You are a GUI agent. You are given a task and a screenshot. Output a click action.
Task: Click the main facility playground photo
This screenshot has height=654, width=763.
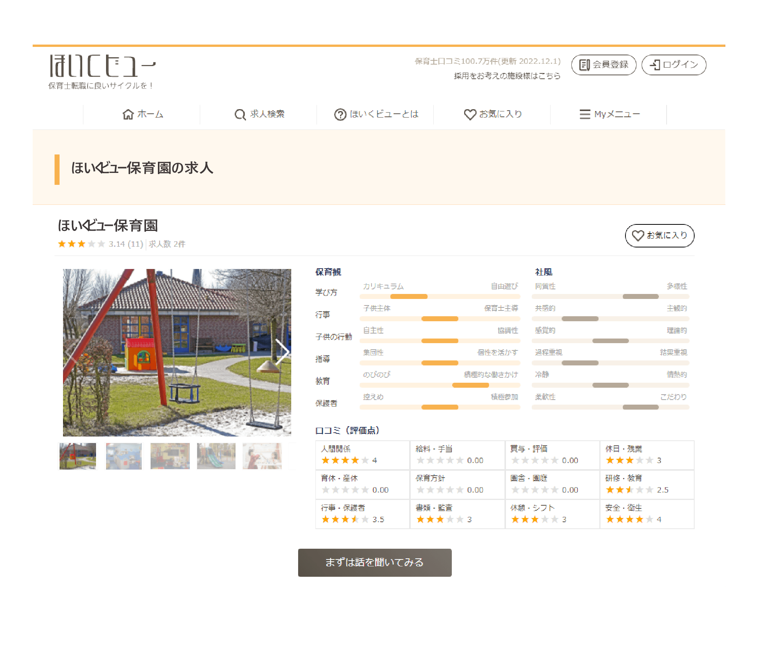point(177,352)
